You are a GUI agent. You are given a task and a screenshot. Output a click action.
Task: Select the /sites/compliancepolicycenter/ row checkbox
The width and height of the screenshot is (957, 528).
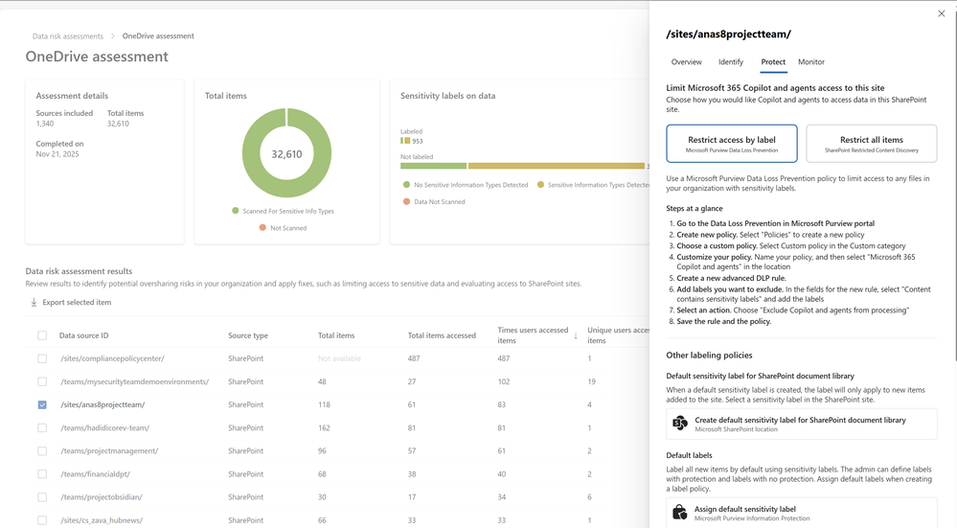pos(42,358)
